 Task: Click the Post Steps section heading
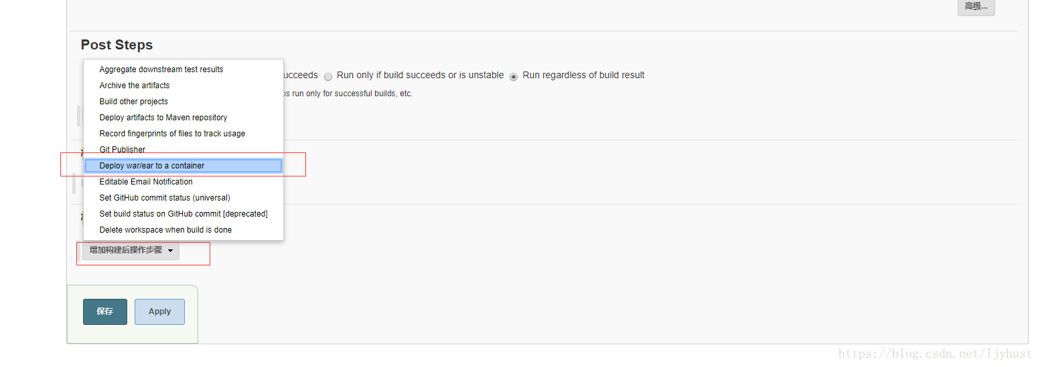117,45
